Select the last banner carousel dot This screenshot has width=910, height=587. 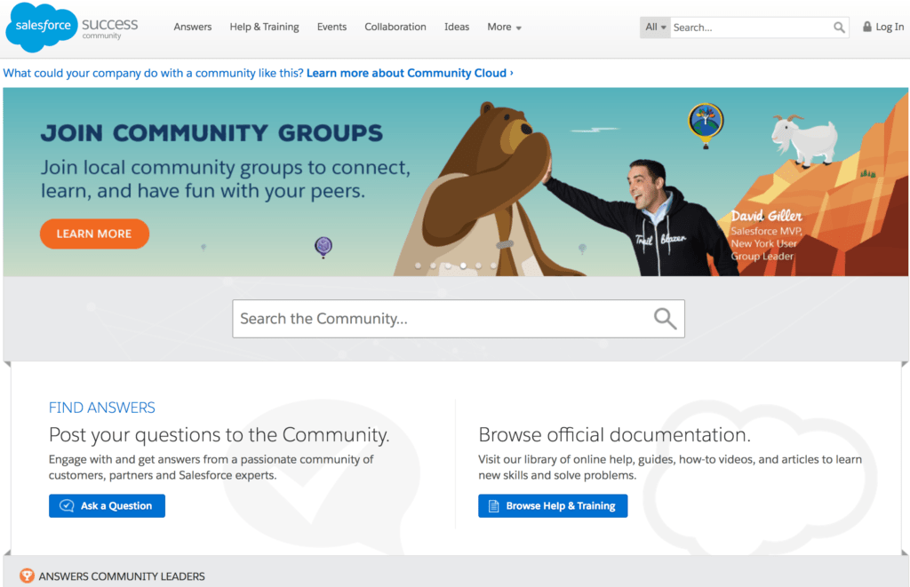[493, 266]
